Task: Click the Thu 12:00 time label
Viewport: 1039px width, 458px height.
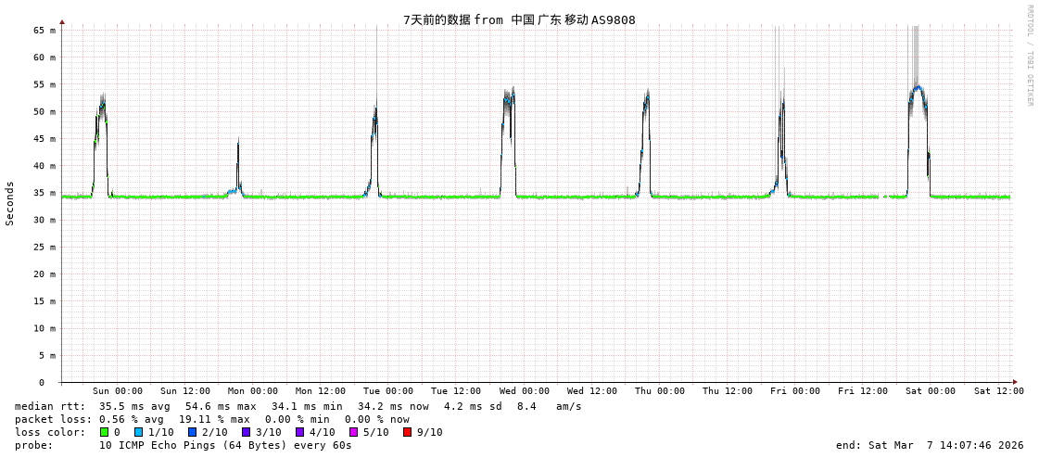Action: 728,391
